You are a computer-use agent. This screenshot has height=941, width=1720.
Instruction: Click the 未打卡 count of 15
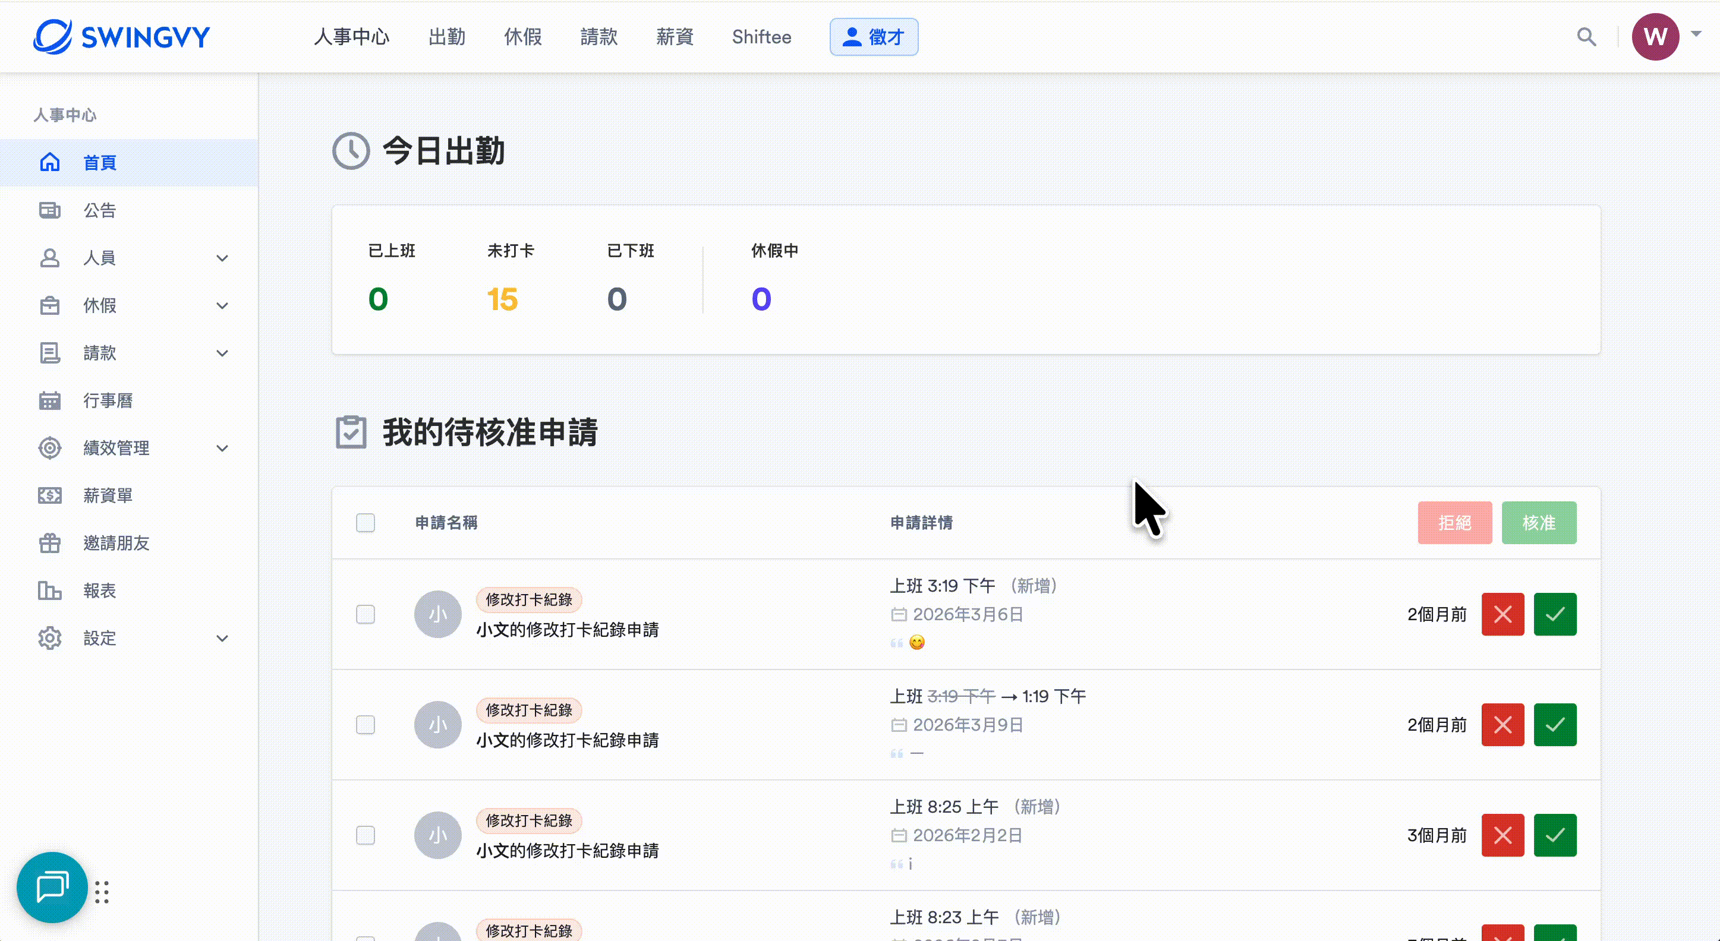point(502,298)
